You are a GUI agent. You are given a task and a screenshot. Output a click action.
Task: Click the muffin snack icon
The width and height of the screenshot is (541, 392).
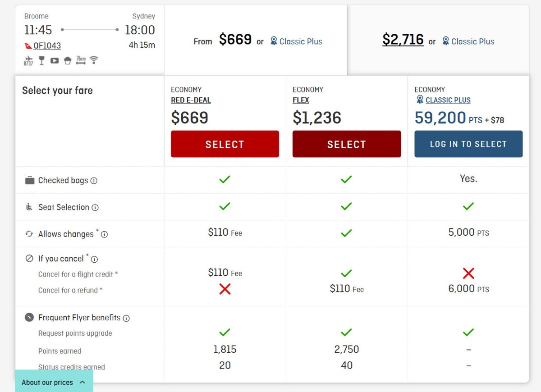68,60
